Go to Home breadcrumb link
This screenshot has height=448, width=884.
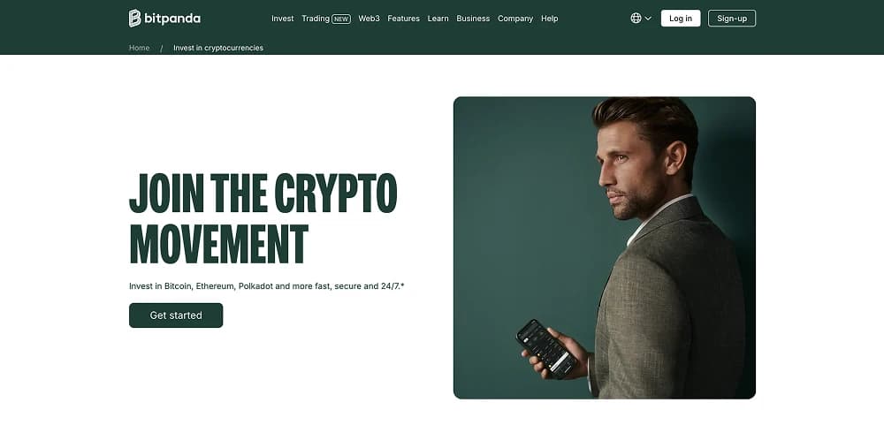140,48
